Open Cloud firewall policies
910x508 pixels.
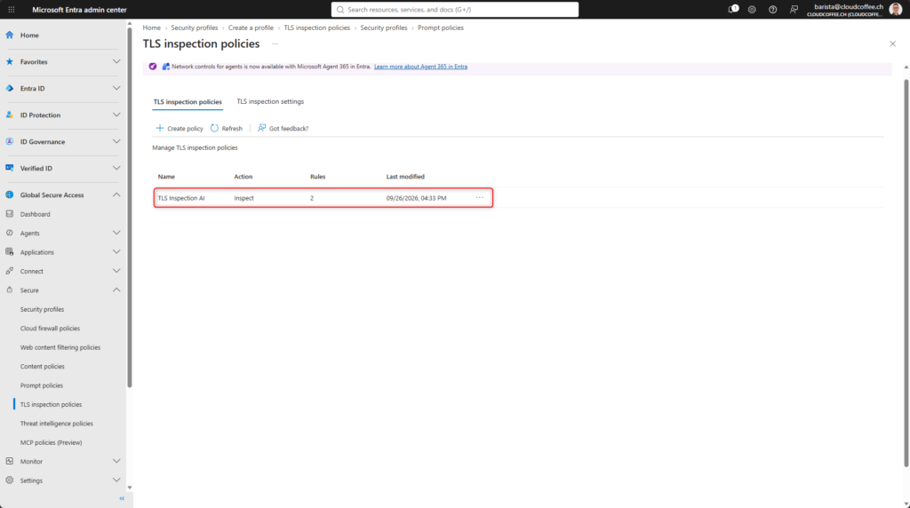pyautogui.click(x=50, y=329)
